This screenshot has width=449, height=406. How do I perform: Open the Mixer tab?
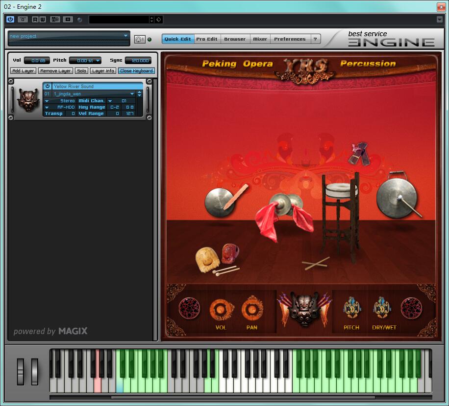tap(260, 39)
